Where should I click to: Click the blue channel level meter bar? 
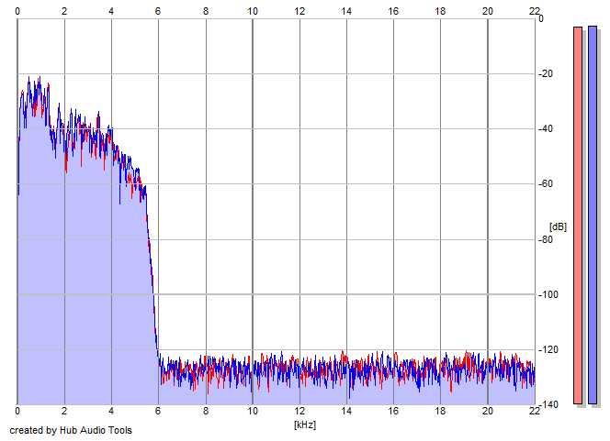[x=593, y=215]
